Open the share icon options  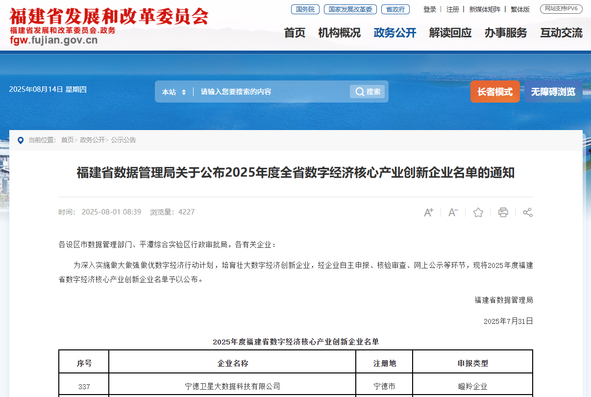[528, 212]
